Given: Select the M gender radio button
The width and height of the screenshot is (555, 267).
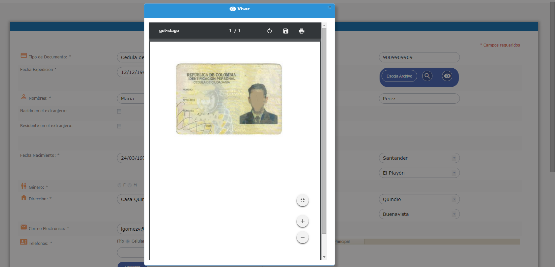Looking at the screenshot, I should (x=129, y=185).
